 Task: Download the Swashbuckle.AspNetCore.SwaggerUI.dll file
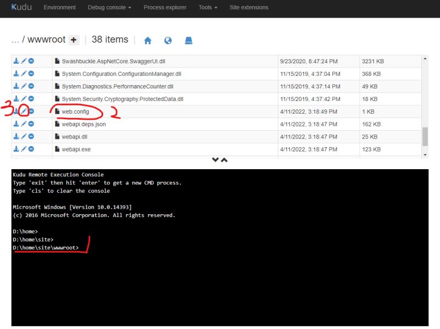coord(15,61)
